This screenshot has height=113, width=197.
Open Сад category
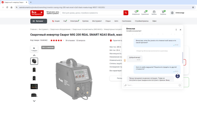65,21
